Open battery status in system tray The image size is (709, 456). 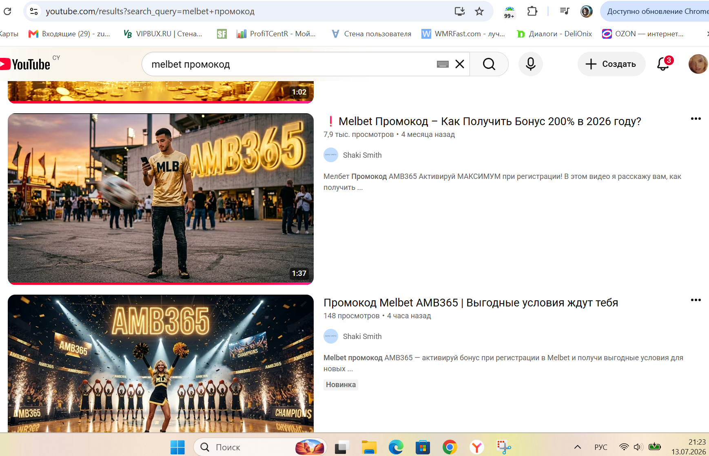point(654,447)
